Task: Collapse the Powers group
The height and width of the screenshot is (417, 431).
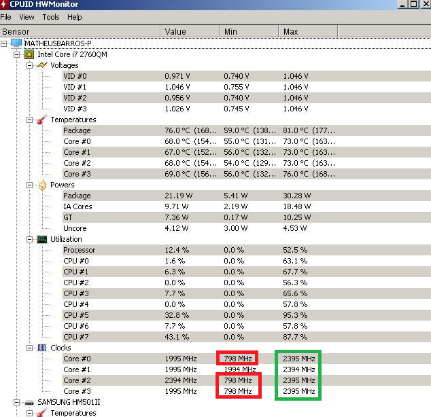Action: coord(29,185)
